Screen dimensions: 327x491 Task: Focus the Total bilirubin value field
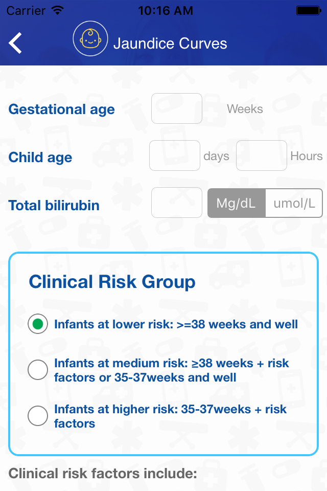click(x=176, y=203)
